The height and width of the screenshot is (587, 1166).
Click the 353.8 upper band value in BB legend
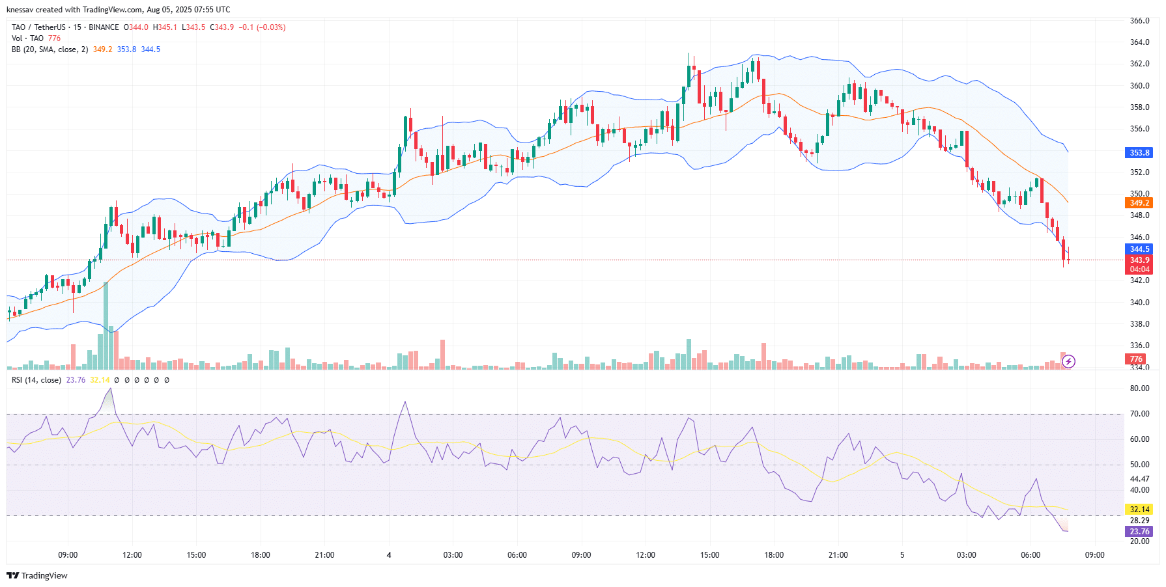tap(126, 49)
